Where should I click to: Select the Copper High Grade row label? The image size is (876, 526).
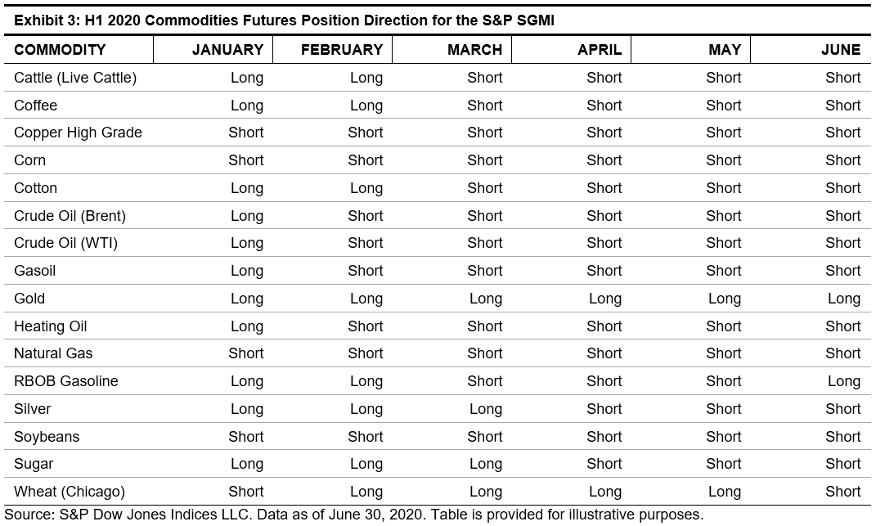click(78, 133)
